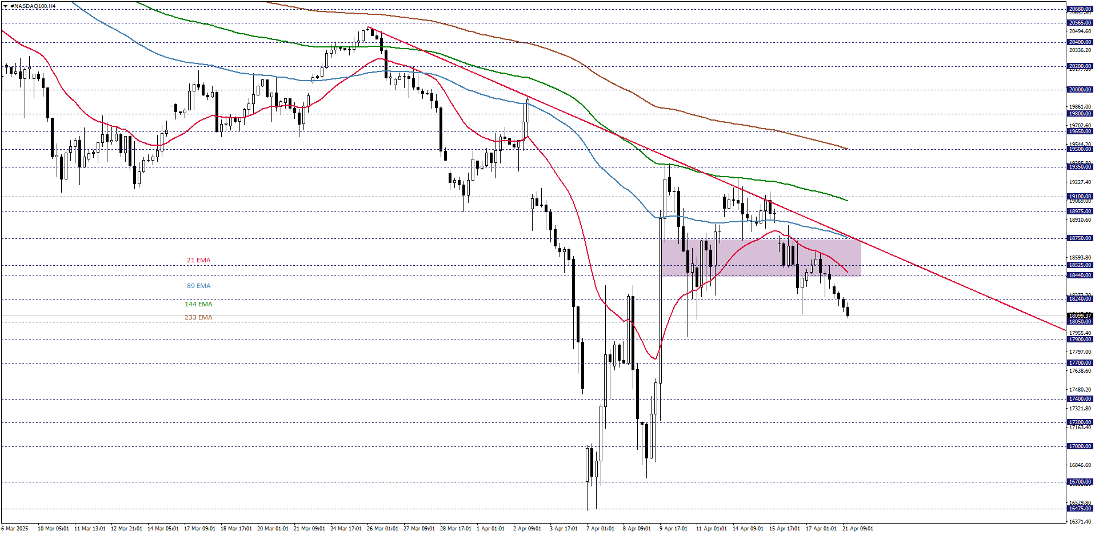Click the 16700.00 price level tag

tap(1080, 482)
